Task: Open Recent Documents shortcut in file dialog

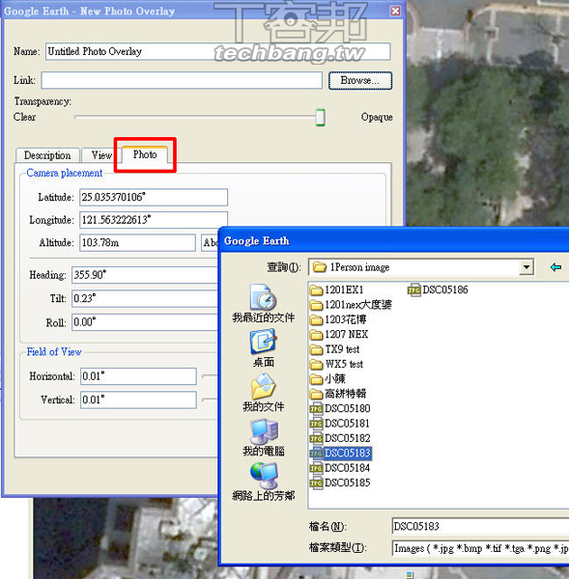Action: click(263, 304)
